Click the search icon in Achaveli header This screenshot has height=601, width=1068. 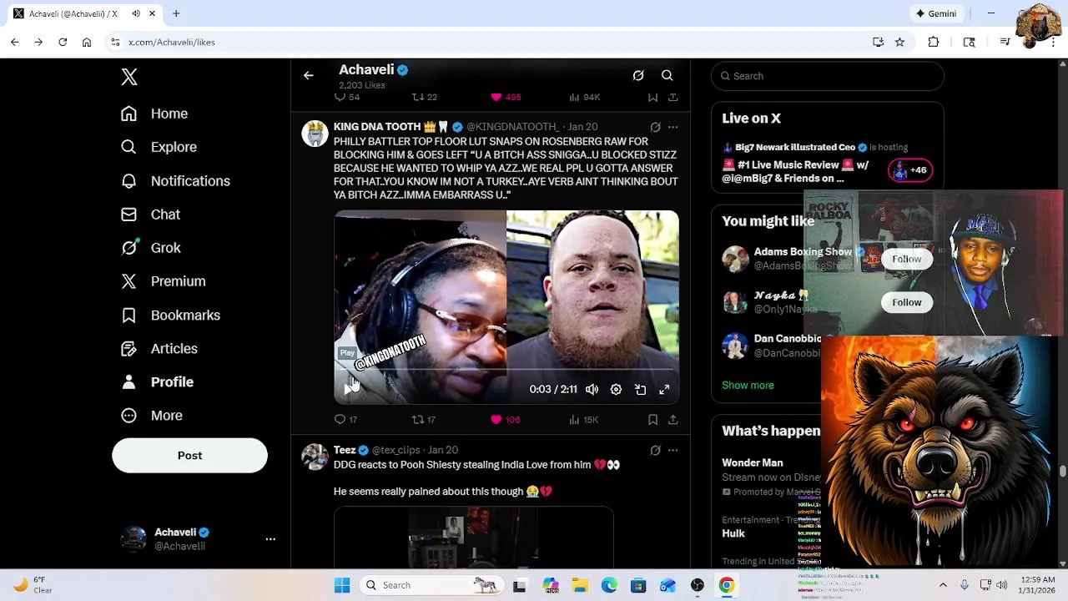click(667, 76)
